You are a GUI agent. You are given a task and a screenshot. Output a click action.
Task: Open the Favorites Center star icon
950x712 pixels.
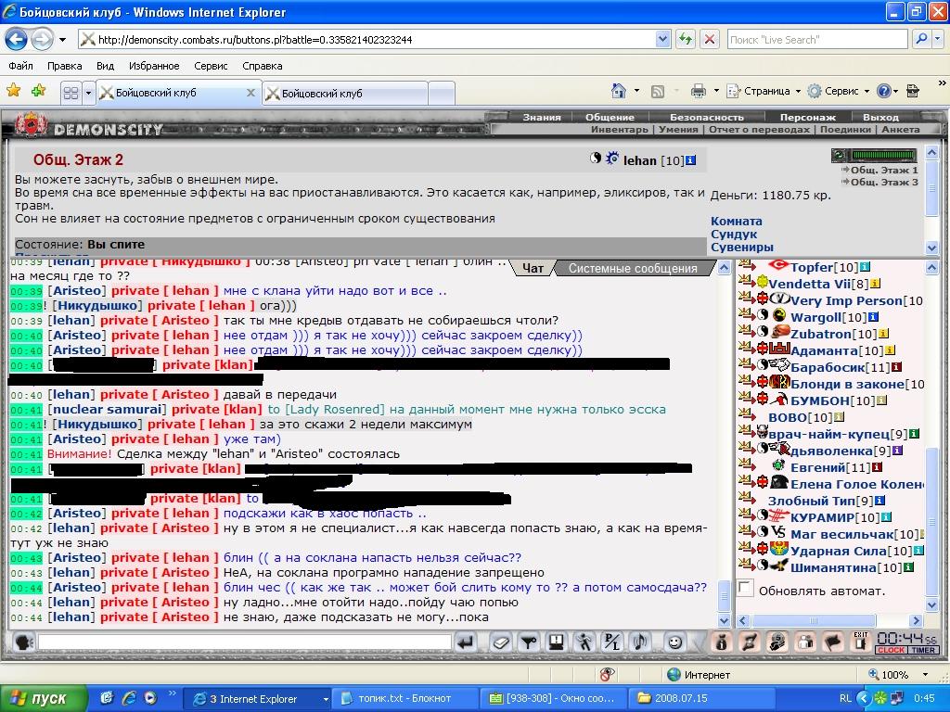(x=13, y=92)
